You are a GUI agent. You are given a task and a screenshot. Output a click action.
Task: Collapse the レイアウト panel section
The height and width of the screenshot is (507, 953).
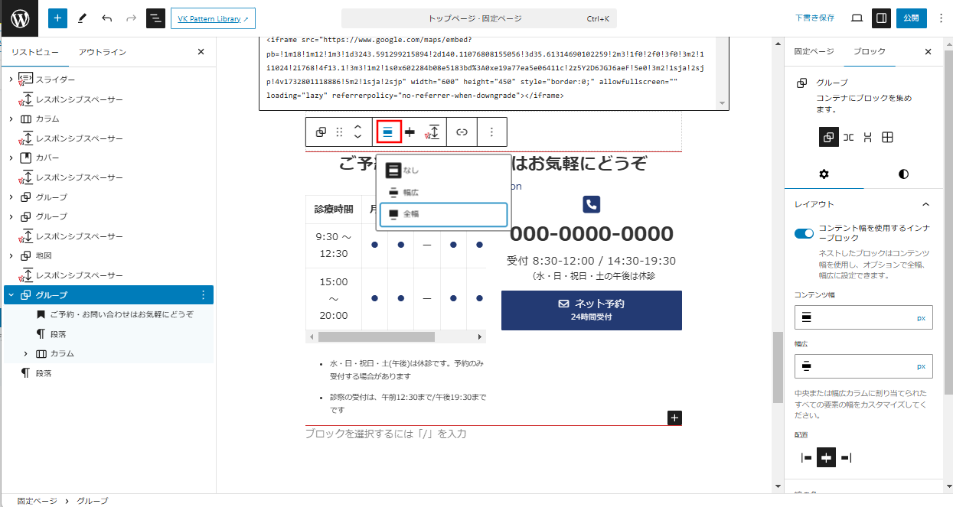(x=925, y=205)
